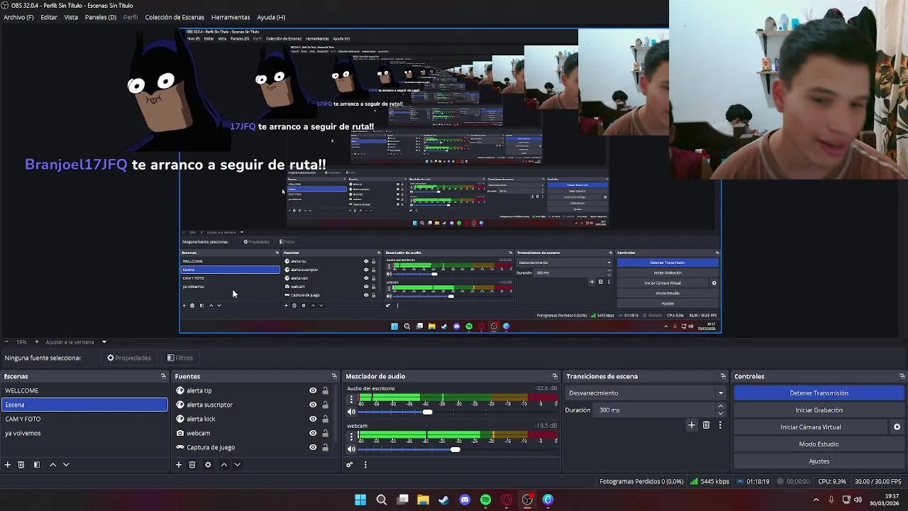Lock the alerta tip source
This screenshot has height=511, width=908.
pyautogui.click(x=325, y=390)
